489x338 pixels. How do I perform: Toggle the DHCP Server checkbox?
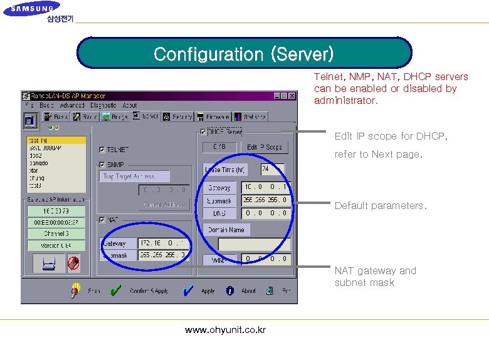[203, 132]
